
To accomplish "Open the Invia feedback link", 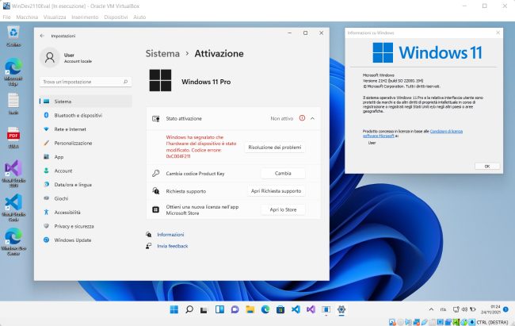I will (173, 246).
